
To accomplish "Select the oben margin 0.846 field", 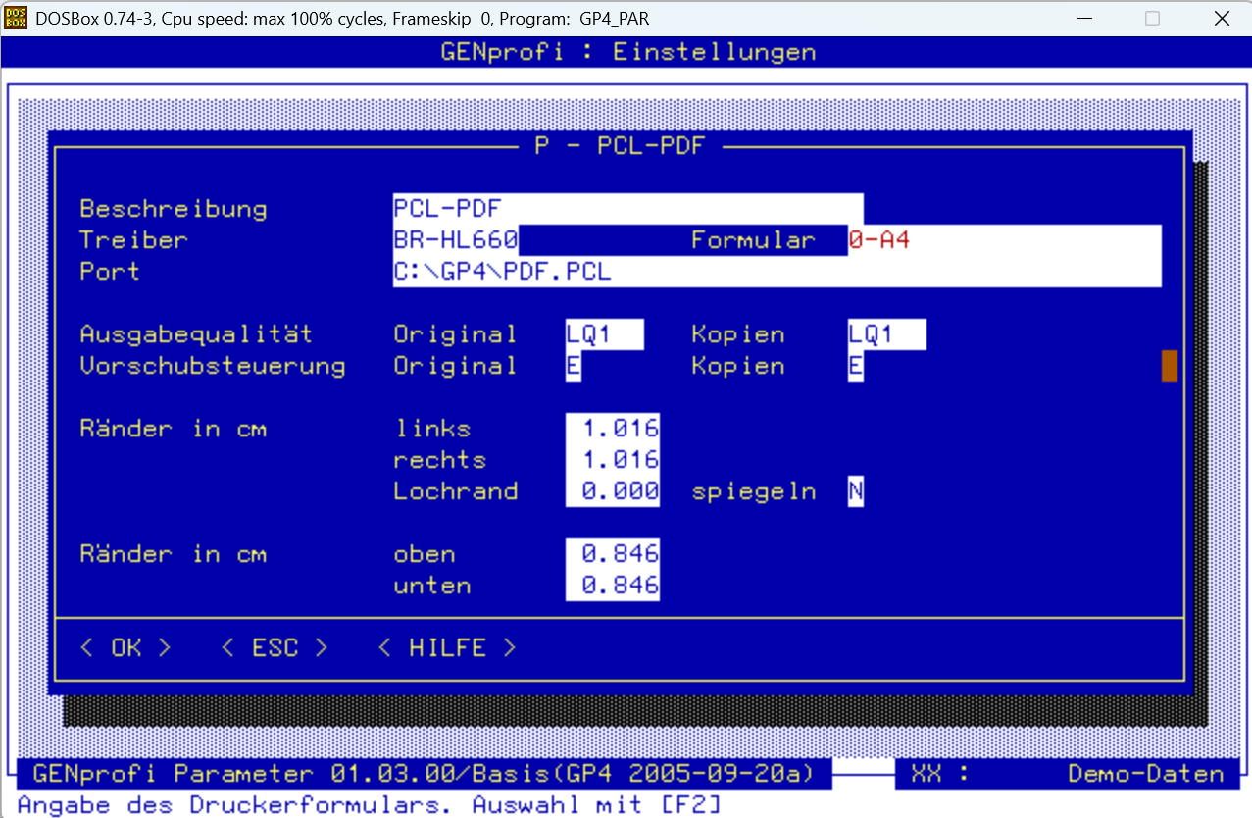I will tap(613, 554).
